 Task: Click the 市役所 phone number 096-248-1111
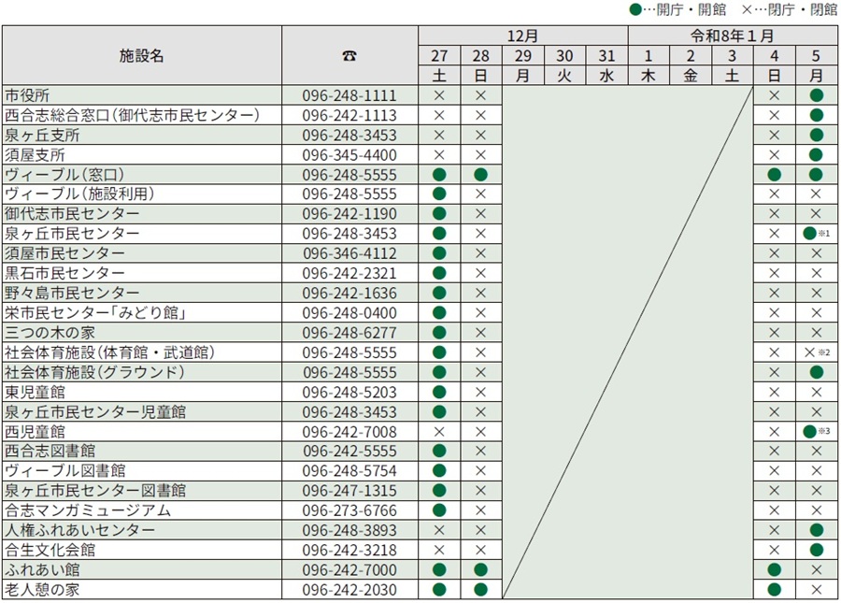point(349,95)
